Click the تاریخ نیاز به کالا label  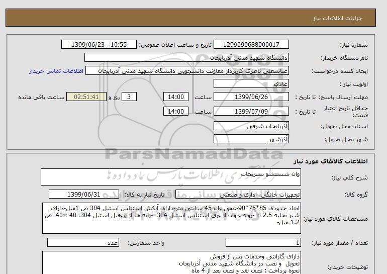click(144, 195)
